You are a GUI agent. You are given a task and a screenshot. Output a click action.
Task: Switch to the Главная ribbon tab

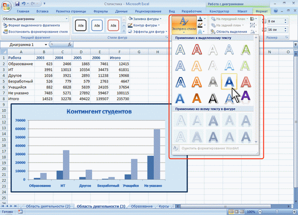click(x=23, y=12)
